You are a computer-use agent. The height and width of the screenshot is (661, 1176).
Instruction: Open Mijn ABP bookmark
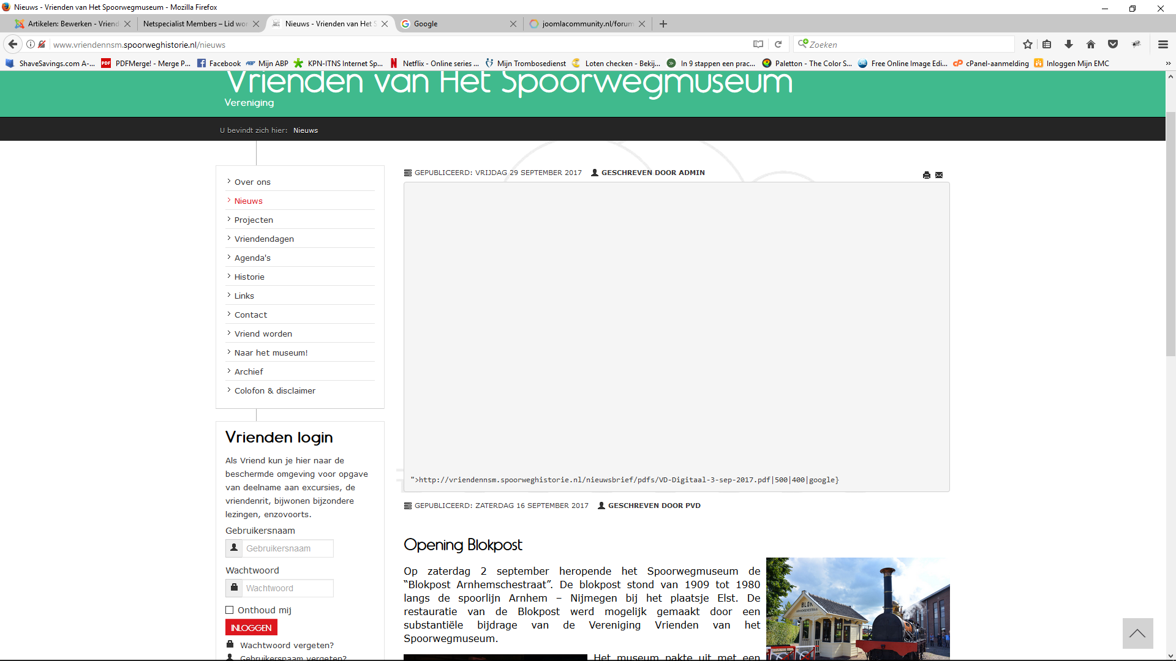pos(267,63)
